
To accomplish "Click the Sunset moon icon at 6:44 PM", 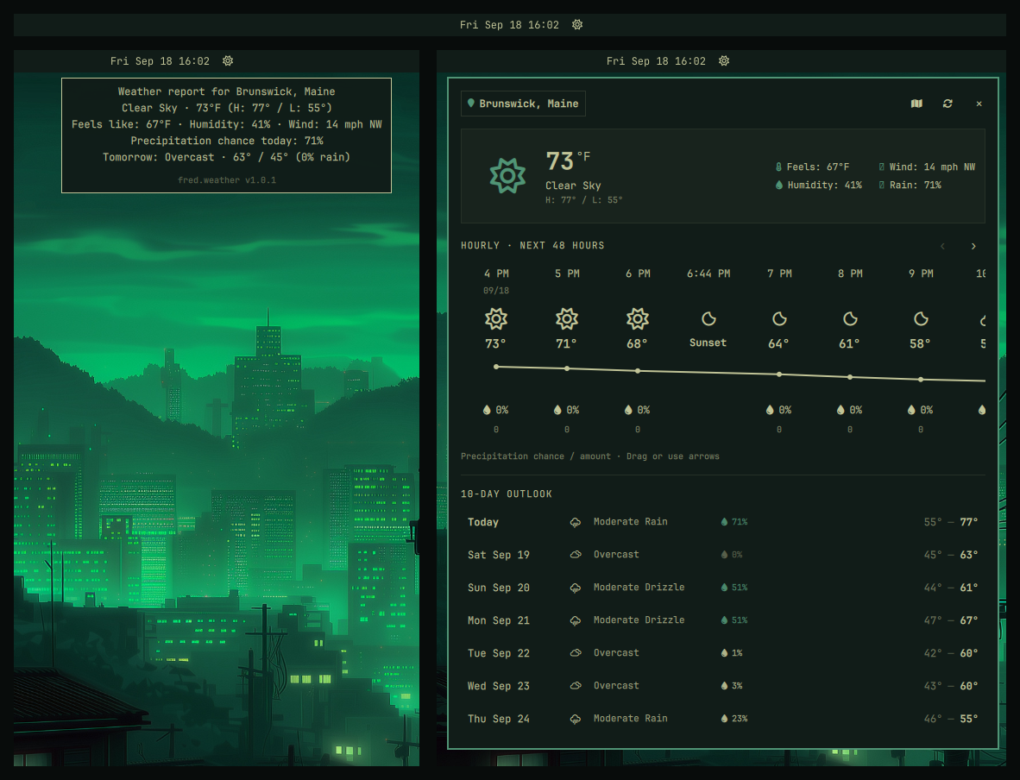I will 708,318.
